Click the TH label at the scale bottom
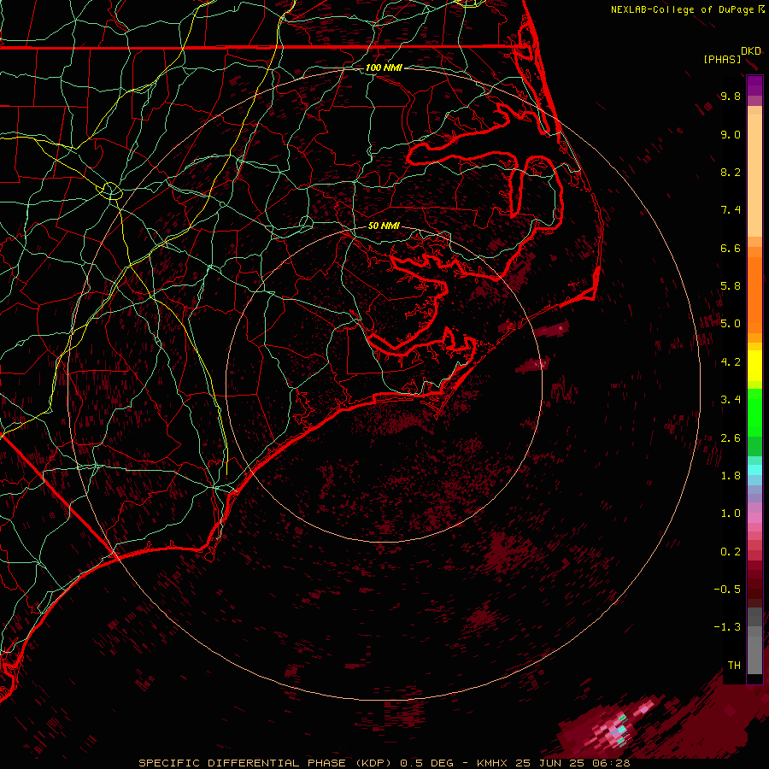Image resolution: width=769 pixels, height=769 pixels. [x=734, y=666]
